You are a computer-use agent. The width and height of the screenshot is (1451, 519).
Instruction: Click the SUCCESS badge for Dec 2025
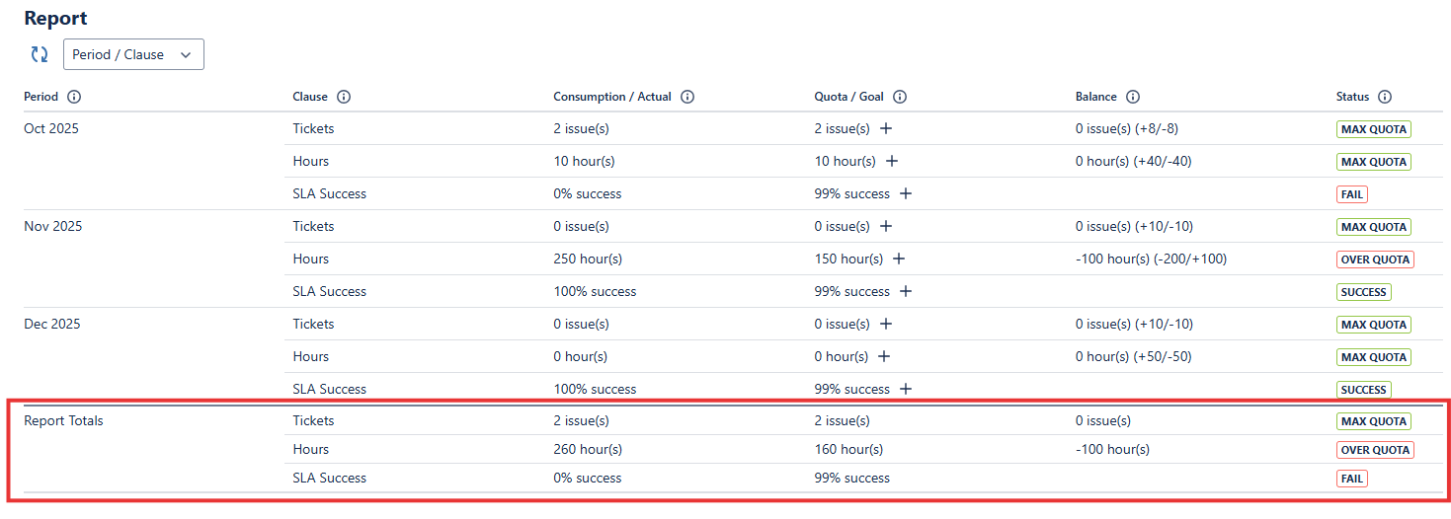[x=1364, y=390]
